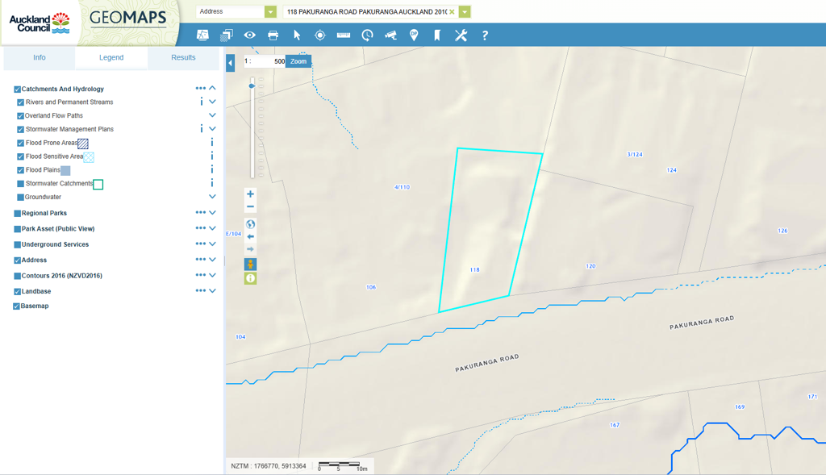
Task: Select the pointer selection tool
Action: click(296, 35)
